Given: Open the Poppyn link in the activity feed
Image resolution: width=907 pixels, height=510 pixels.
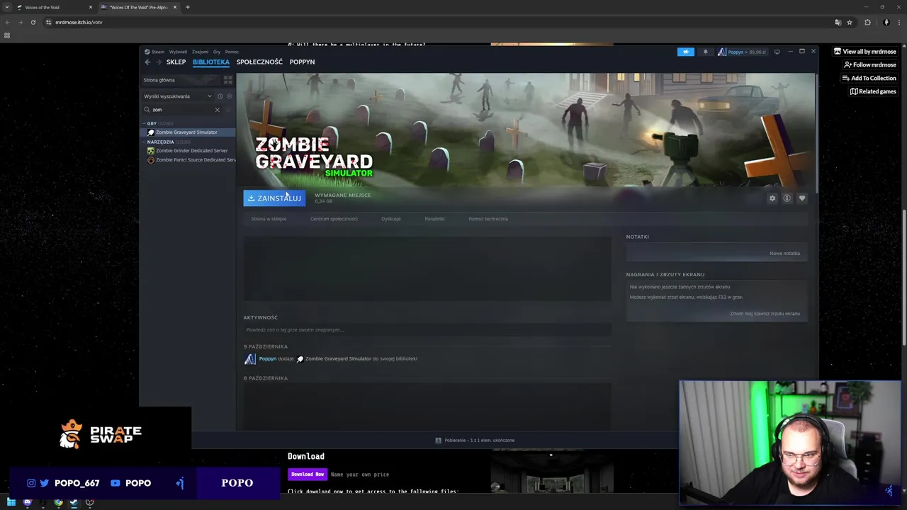Looking at the screenshot, I should (x=267, y=359).
